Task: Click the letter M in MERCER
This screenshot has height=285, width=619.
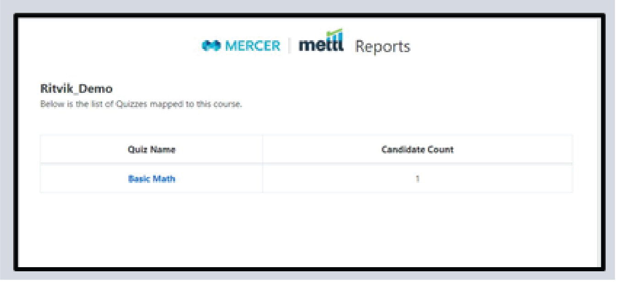Action: (230, 46)
